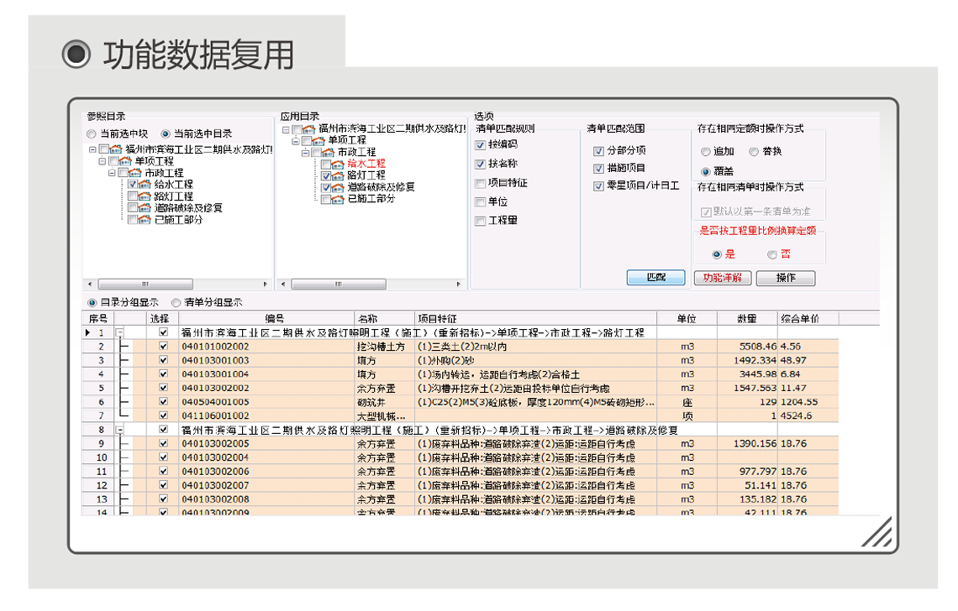This screenshot has height=611, width=958.
Task: Click the 已施工部分 icon in 参照目录 tree
Action: click(145, 220)
